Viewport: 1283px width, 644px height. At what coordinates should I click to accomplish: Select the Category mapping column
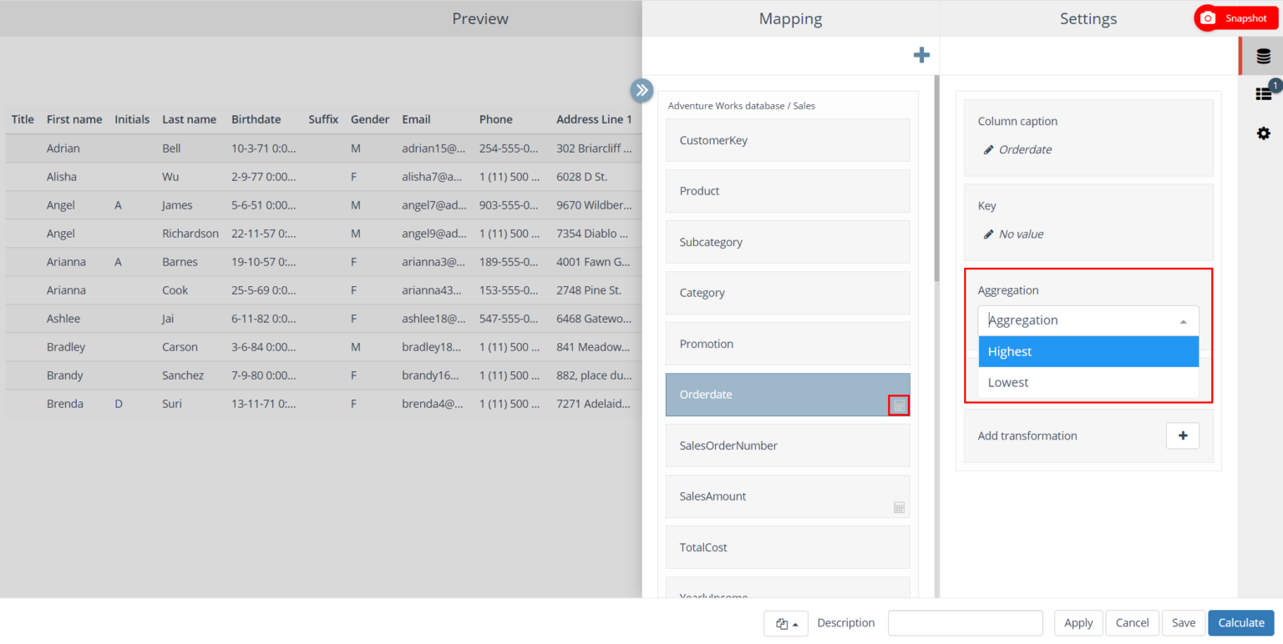tap(788, 293)
